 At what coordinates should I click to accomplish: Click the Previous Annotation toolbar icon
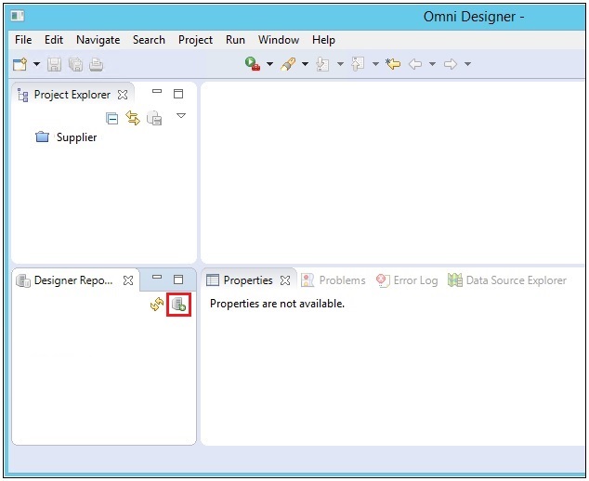click(358, 63)
